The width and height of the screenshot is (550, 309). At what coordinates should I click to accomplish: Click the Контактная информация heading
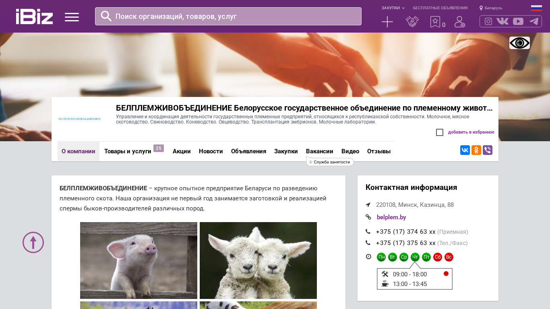click(x=411, y=187)
